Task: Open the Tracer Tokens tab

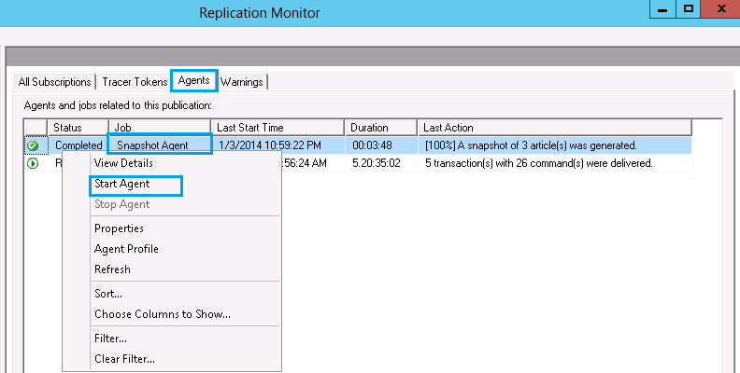Action: (135, 82)
